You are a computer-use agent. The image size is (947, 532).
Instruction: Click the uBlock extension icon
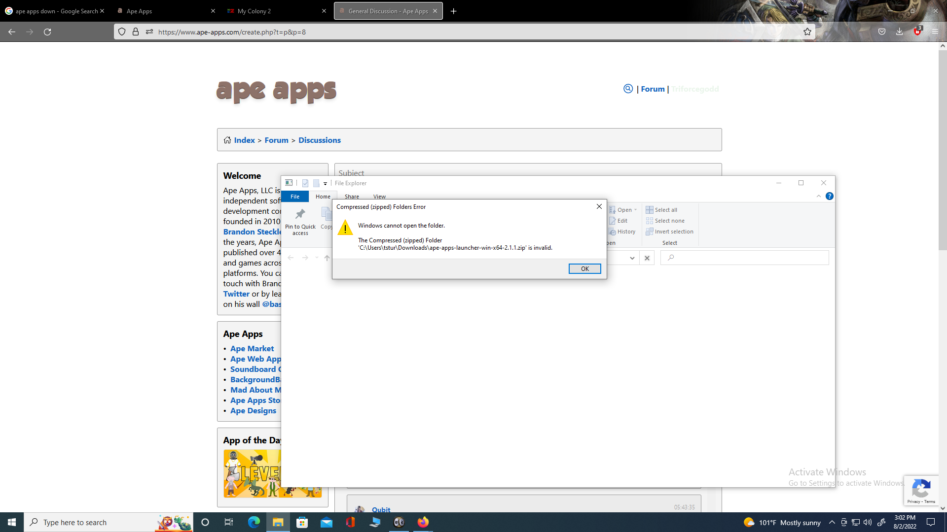917,31
